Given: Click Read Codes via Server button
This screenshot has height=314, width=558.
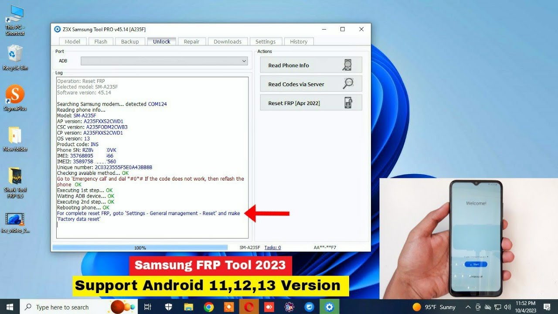Looking at the screenshot, I should point(311,84).
